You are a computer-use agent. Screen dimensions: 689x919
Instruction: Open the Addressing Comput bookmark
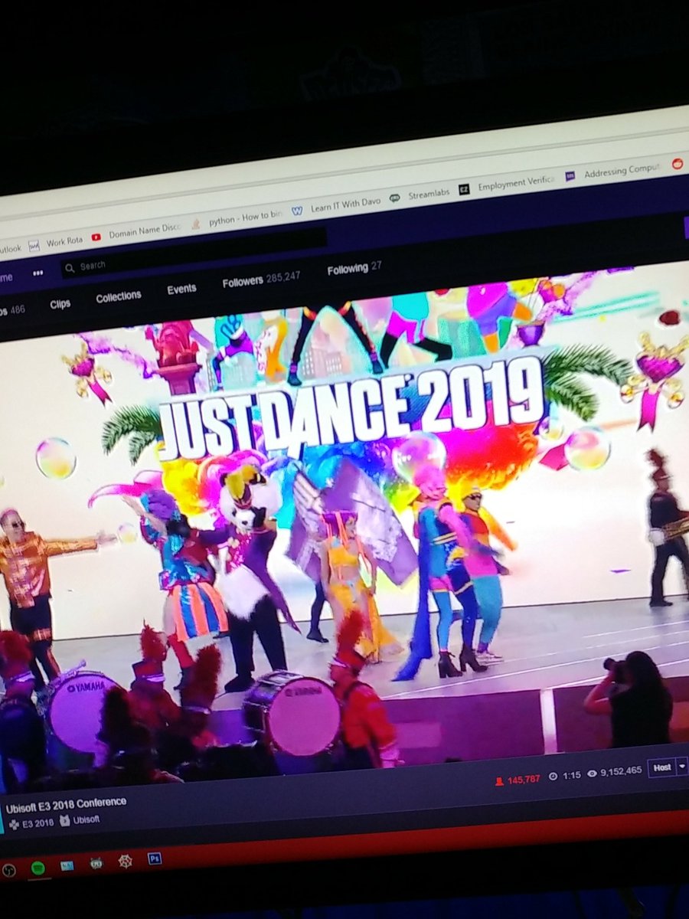[x=613, y=172]
